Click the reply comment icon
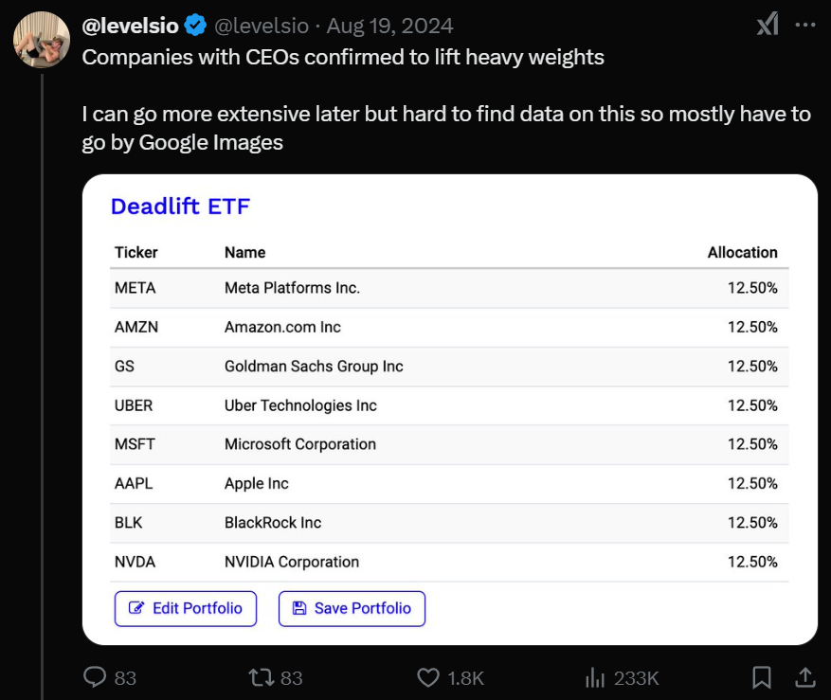The width and height of the screenshot is (831, 700). pyautogui.click(x=95, y=677)
